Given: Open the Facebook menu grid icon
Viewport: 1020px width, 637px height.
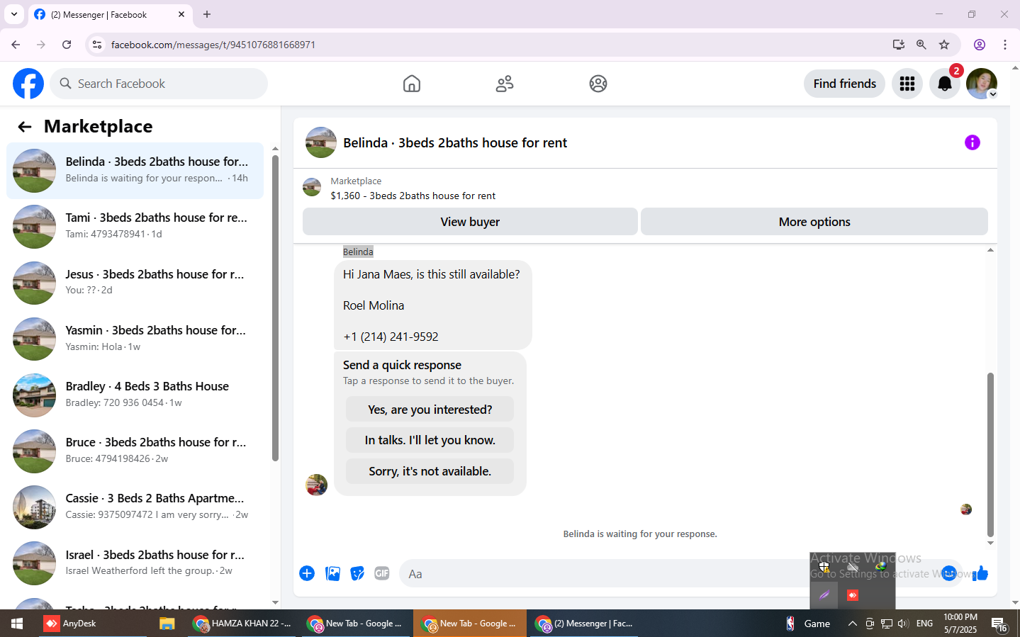Looking at the screenshot, I should click(907, 84).
